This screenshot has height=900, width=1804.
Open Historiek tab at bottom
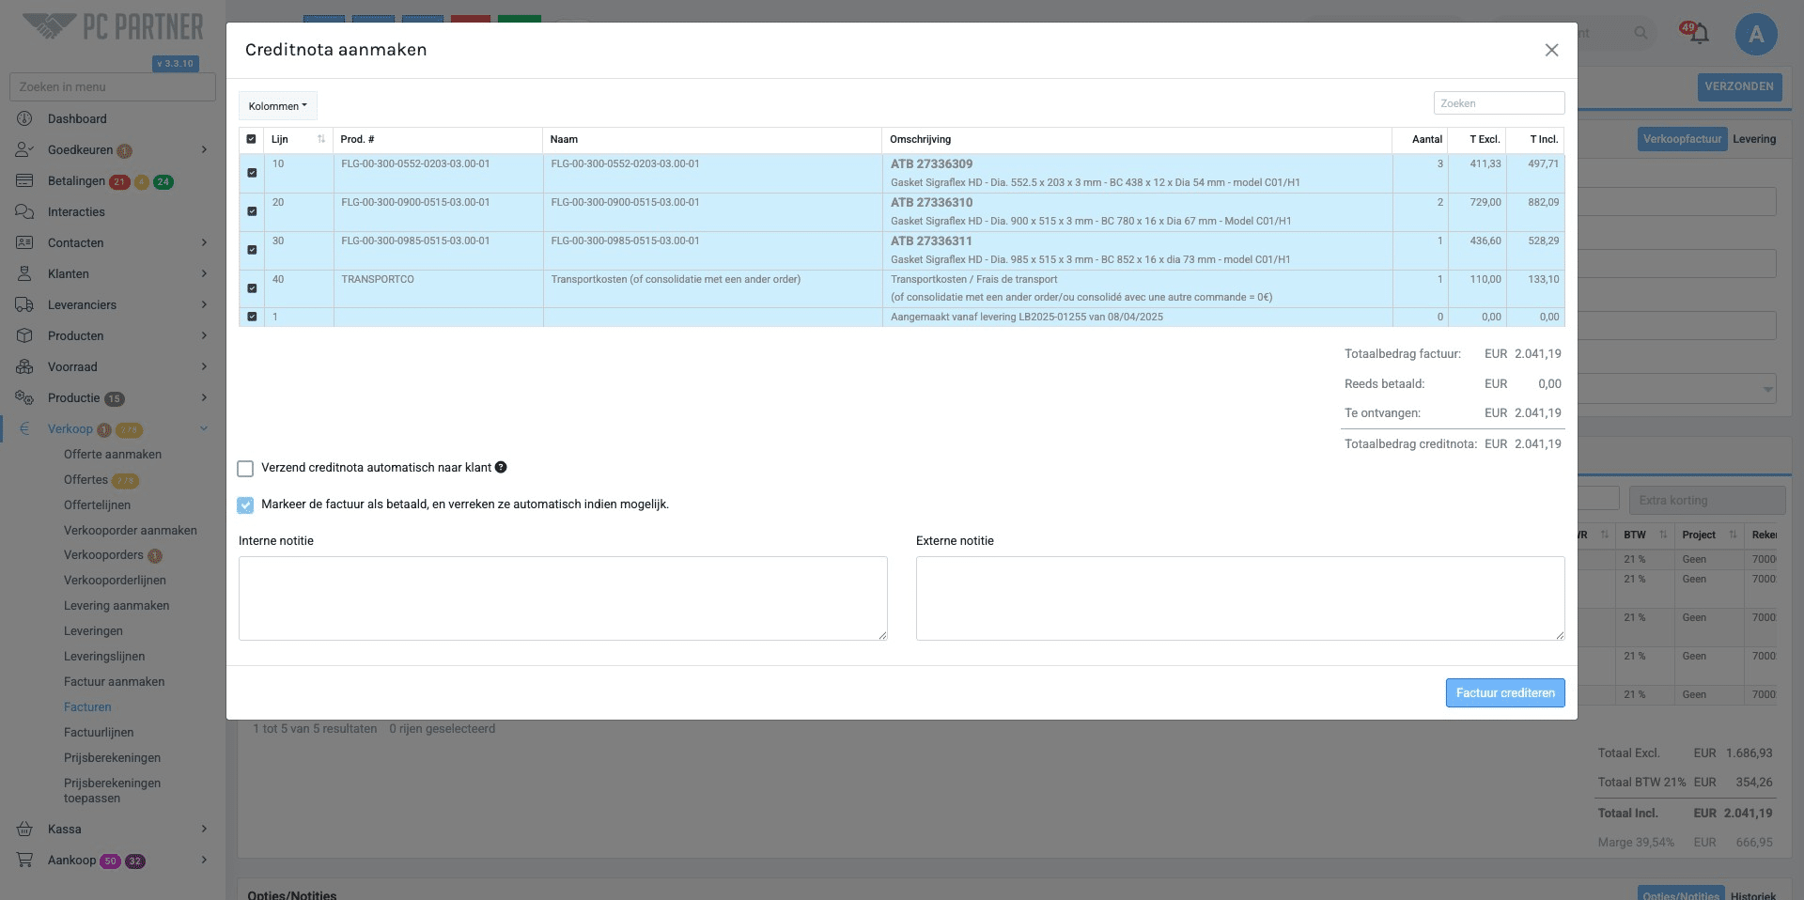tap(1753, 895)
